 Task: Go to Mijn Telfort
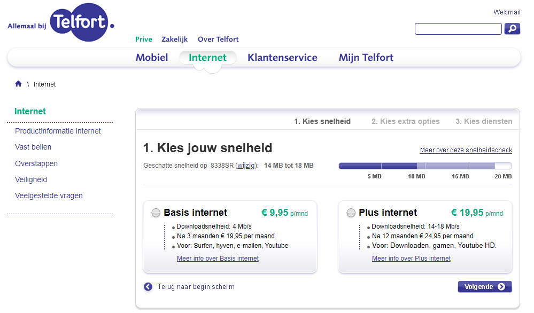point(366,58)
